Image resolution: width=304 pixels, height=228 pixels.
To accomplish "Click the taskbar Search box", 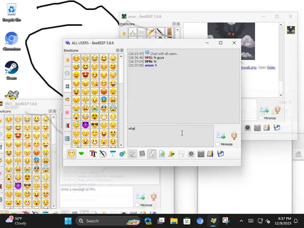I will (x=108, y=221).
